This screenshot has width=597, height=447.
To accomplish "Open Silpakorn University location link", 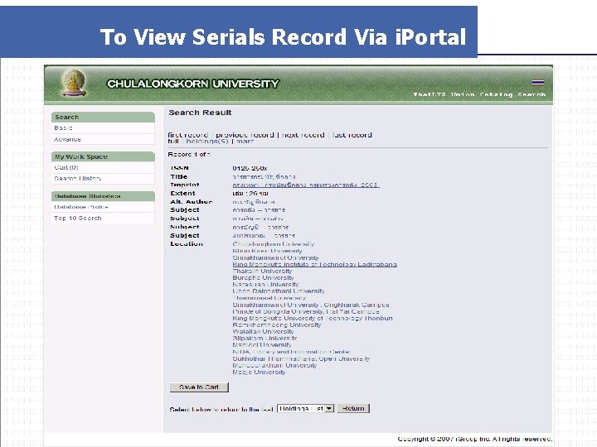I will pyautogui.click(x=265, y=339).
